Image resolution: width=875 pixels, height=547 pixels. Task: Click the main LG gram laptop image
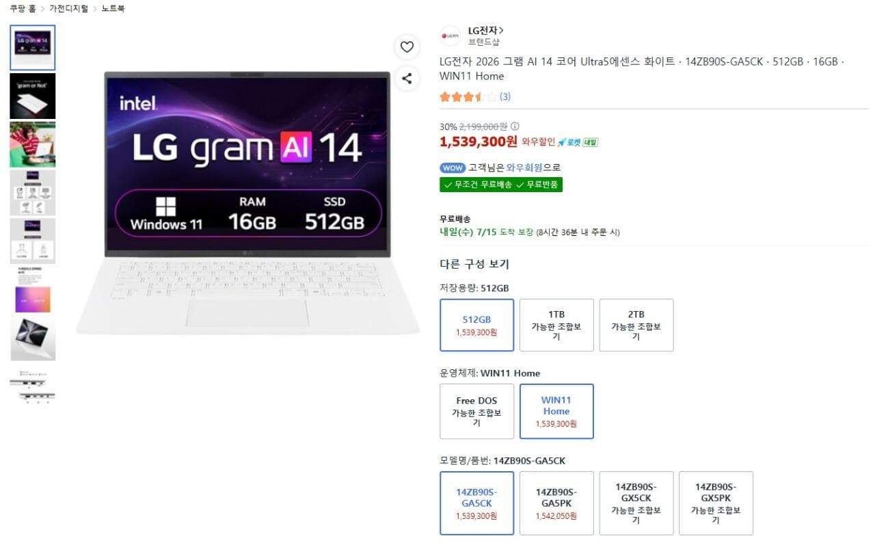247,202
